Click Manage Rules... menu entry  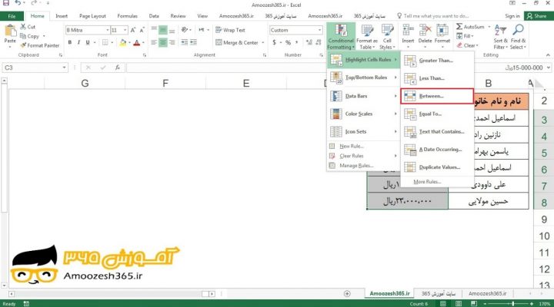(x=363, y=165)
